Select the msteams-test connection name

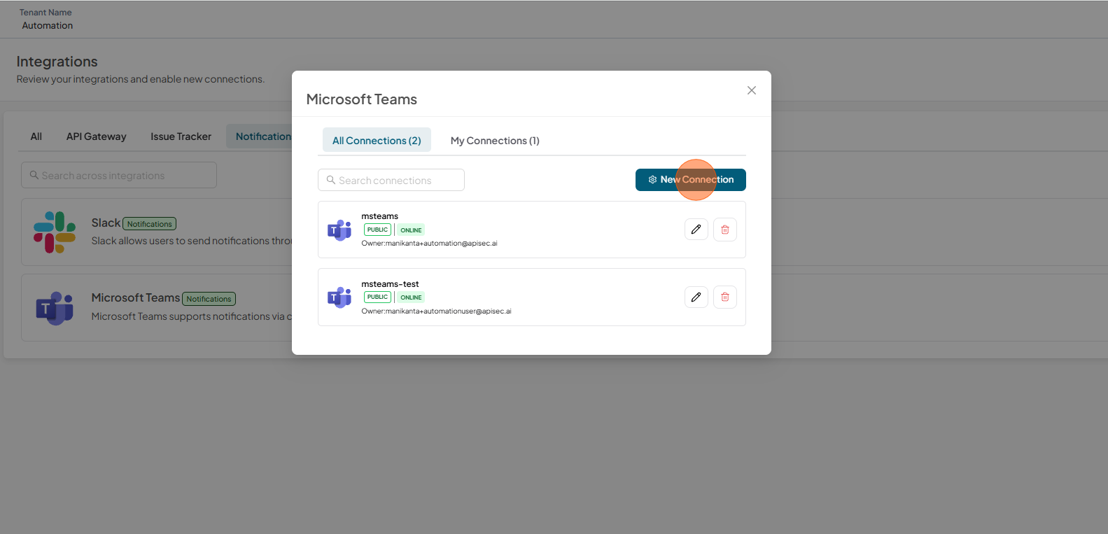click(x=390, y=284)
